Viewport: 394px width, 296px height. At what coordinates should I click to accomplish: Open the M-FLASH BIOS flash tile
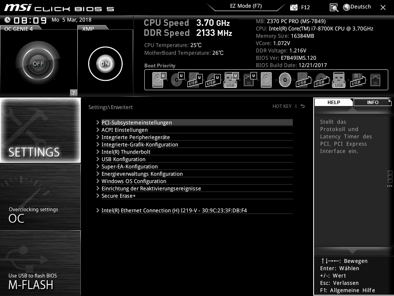tap(40, 263)
